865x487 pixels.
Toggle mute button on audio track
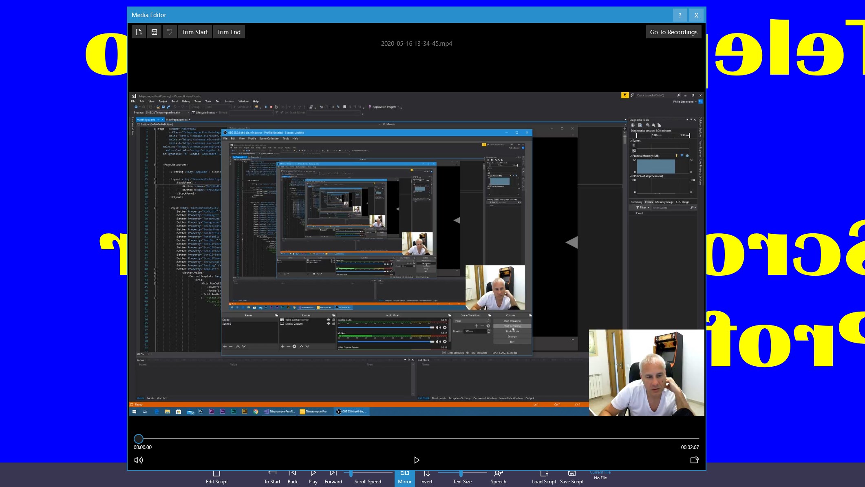pyautogui.click(x=139, y=460)
